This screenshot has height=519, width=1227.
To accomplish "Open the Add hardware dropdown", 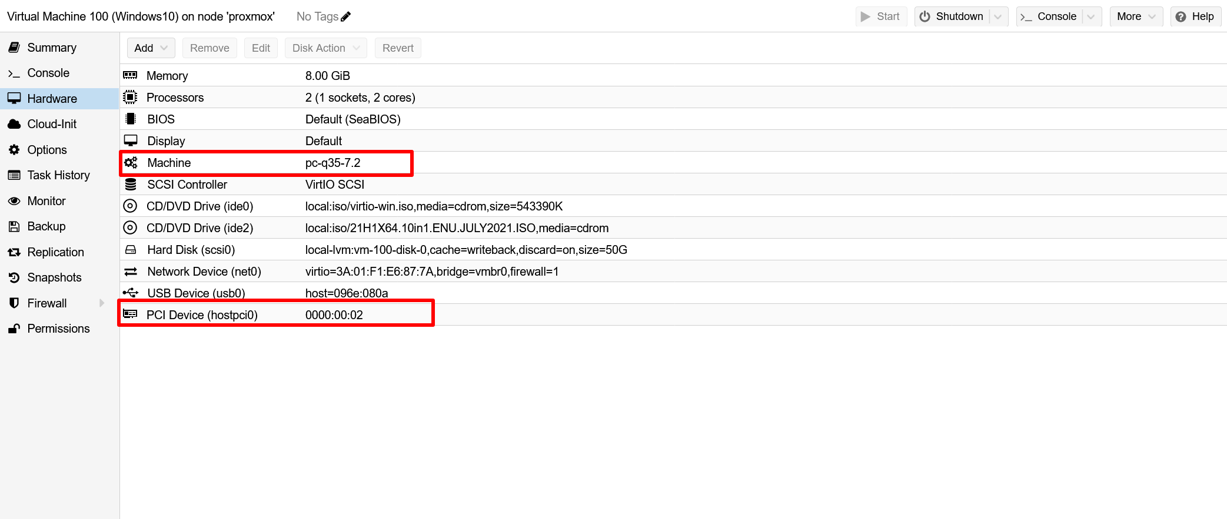I will point(151,48).
